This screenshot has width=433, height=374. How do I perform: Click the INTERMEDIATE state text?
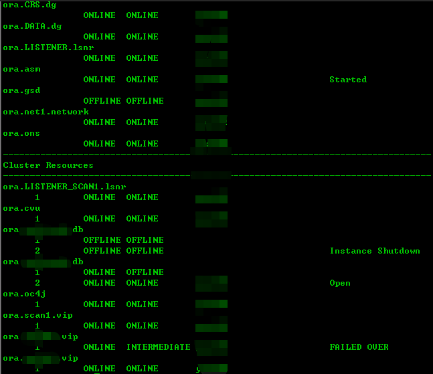(x=158, y=347)
